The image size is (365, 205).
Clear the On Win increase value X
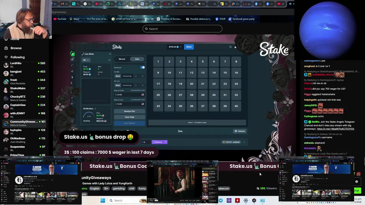point(143,76)
